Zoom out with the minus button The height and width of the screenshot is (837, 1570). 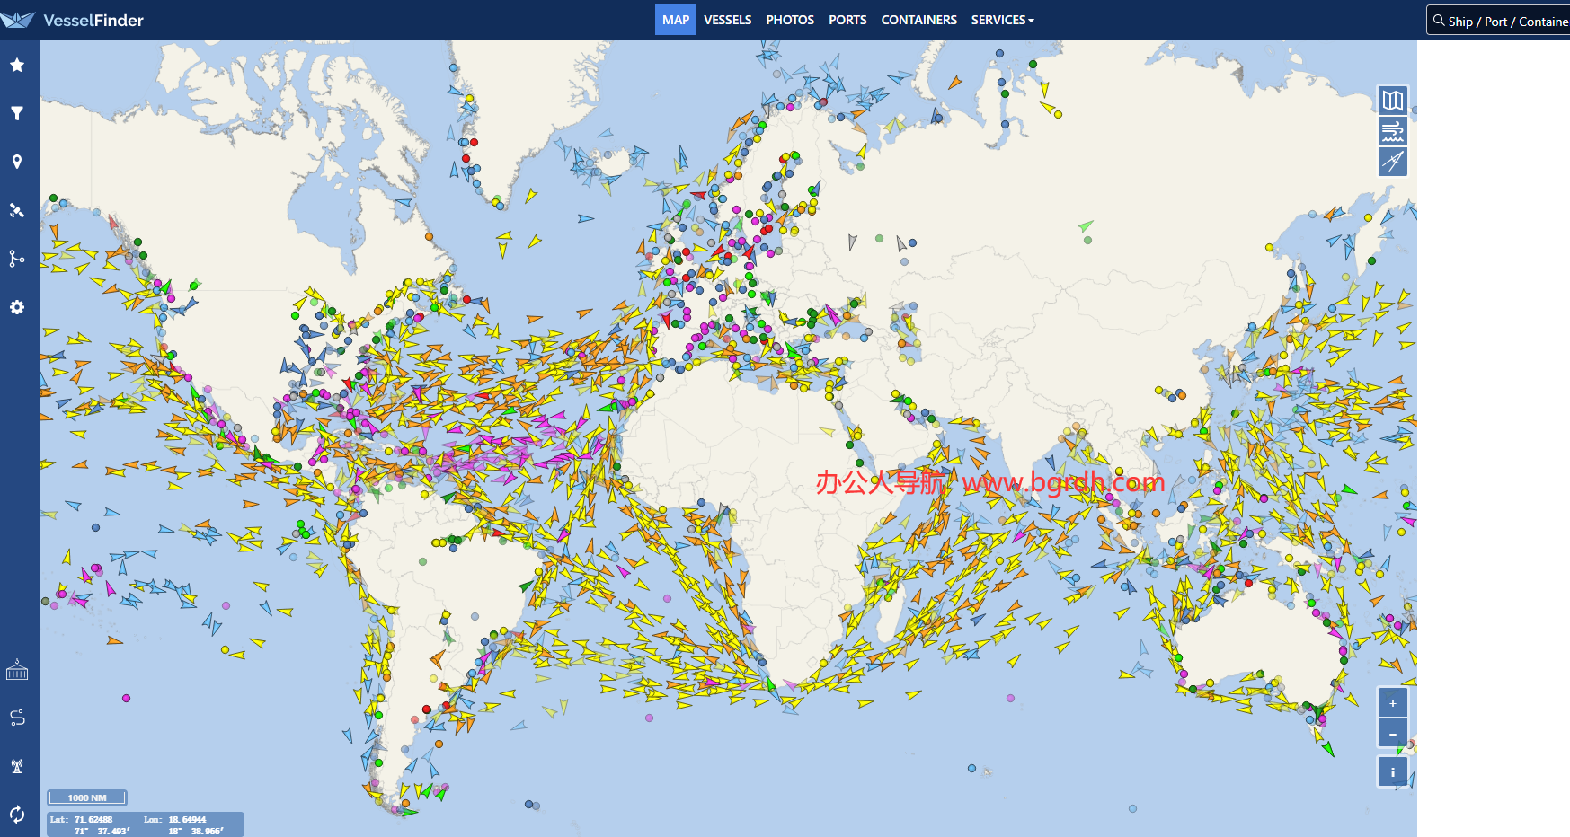tap(1393, 734)
